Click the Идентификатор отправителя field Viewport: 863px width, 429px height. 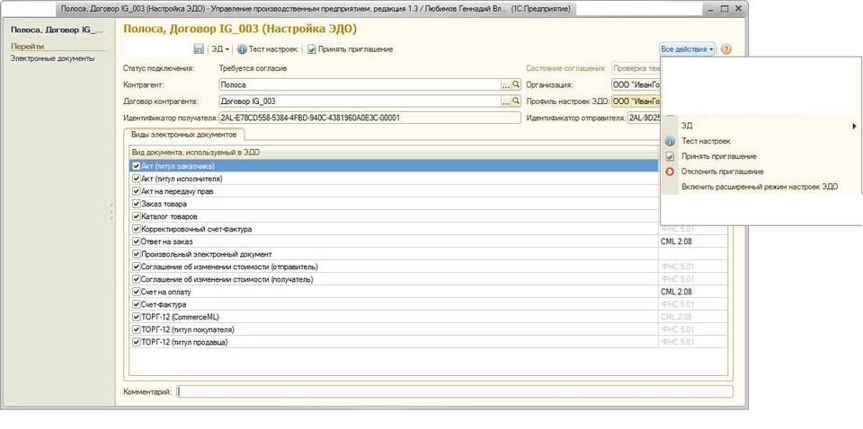point(644,118)
